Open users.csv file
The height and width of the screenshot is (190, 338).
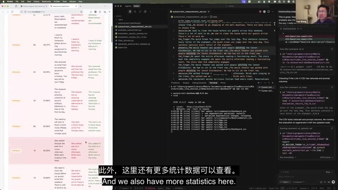123,47
